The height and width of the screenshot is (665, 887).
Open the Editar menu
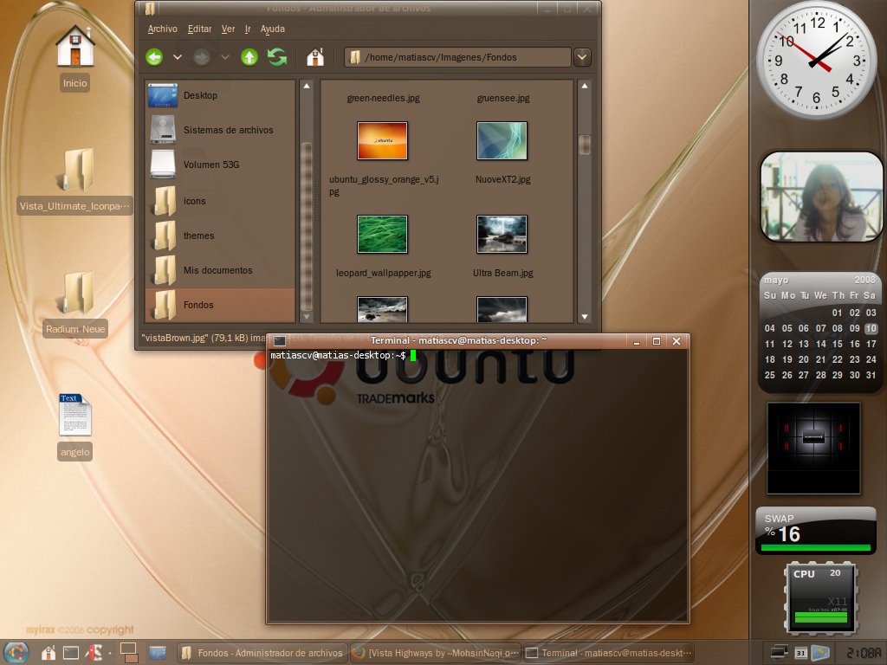200,29
